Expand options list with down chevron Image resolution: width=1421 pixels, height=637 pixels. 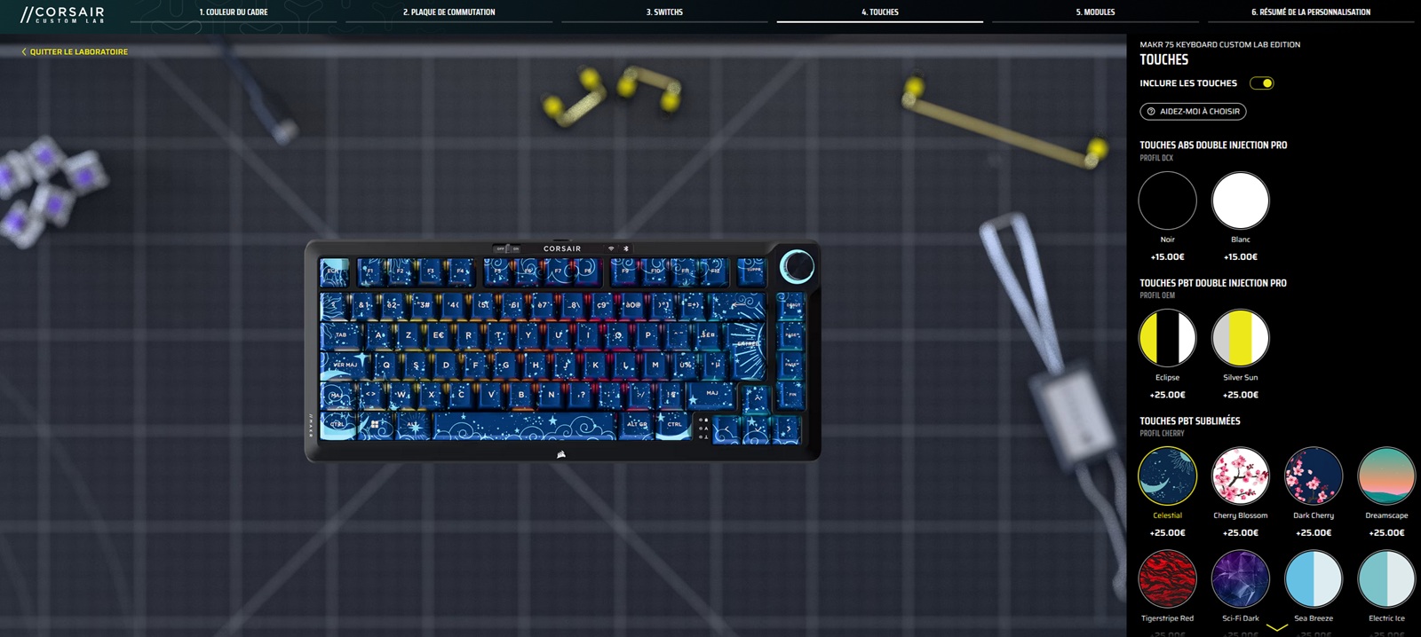point(1276,627)
